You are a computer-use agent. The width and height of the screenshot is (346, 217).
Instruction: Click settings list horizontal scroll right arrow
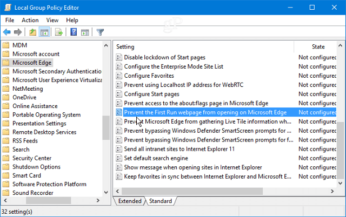pyautogui.click(x=332, y=191)
